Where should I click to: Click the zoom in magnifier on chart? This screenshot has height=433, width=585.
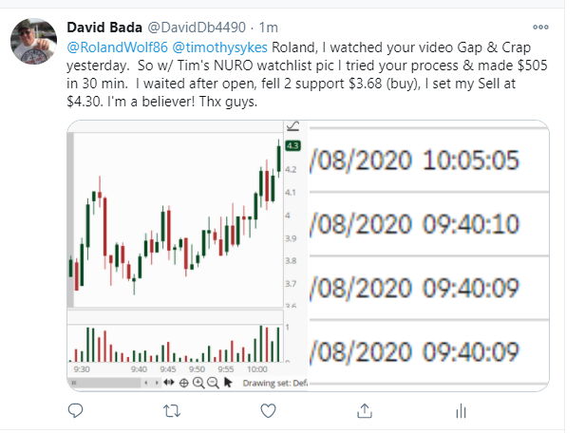[198, 383]
